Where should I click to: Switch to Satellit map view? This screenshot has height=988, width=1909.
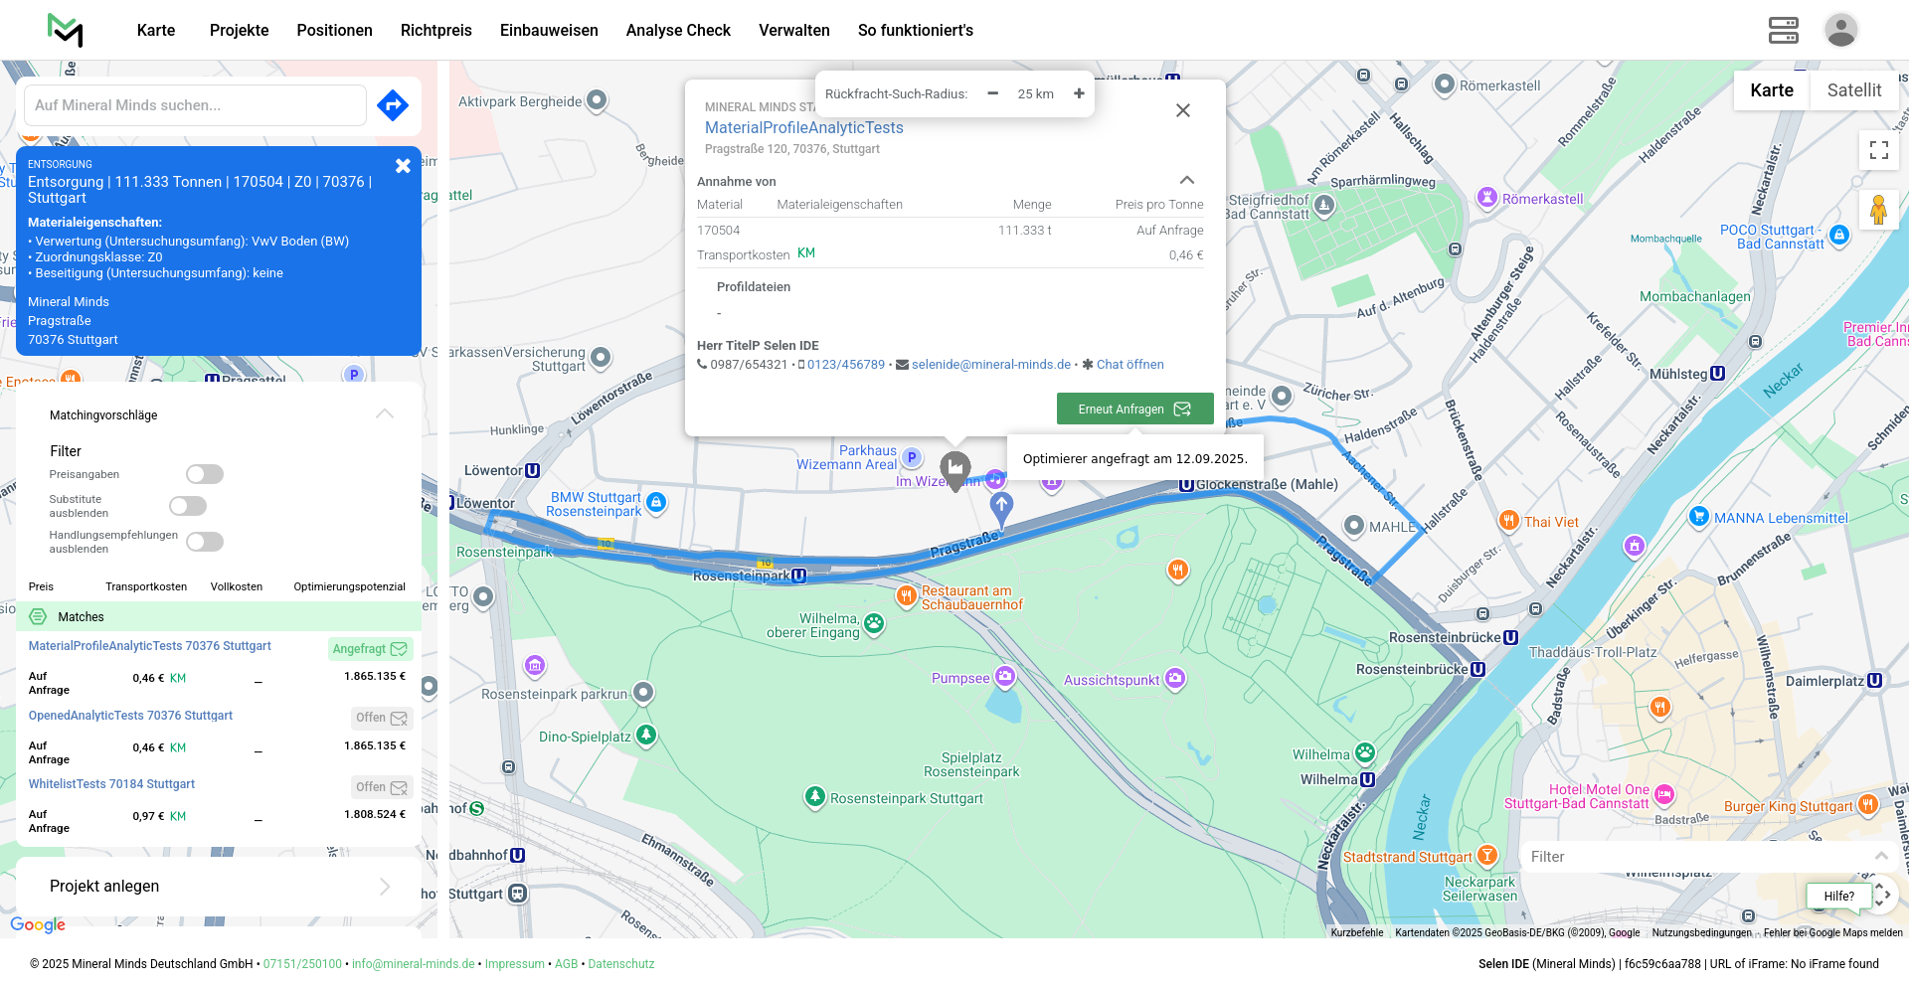pos(1853,90)
